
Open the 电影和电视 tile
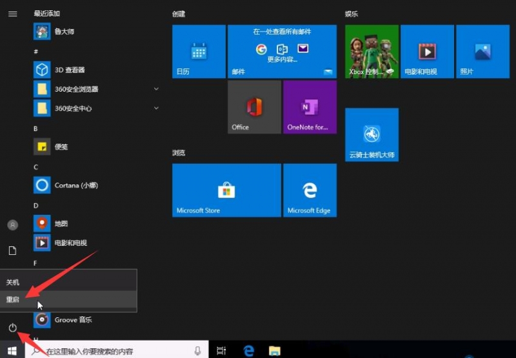427,52
